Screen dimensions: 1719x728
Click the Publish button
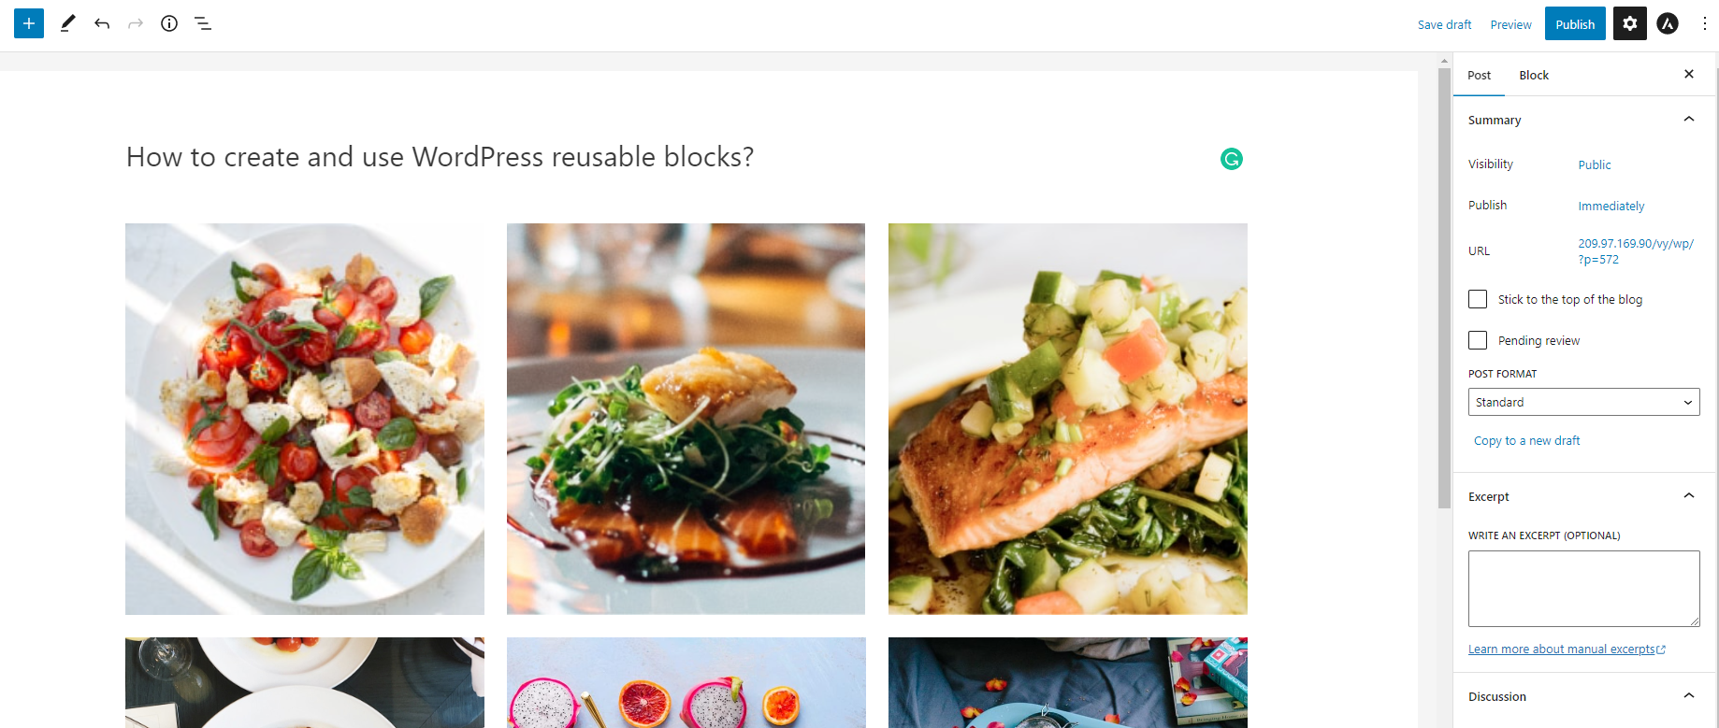pyautogui.click(x=1575, y=23)
